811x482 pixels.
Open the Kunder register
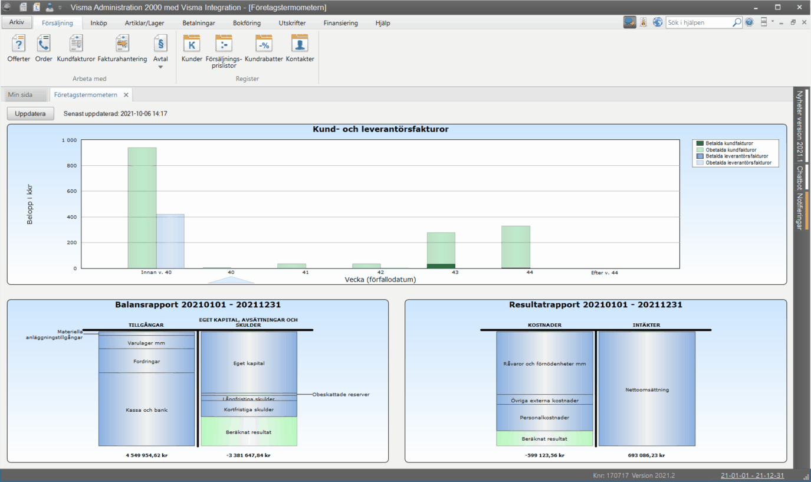[192, 48]
